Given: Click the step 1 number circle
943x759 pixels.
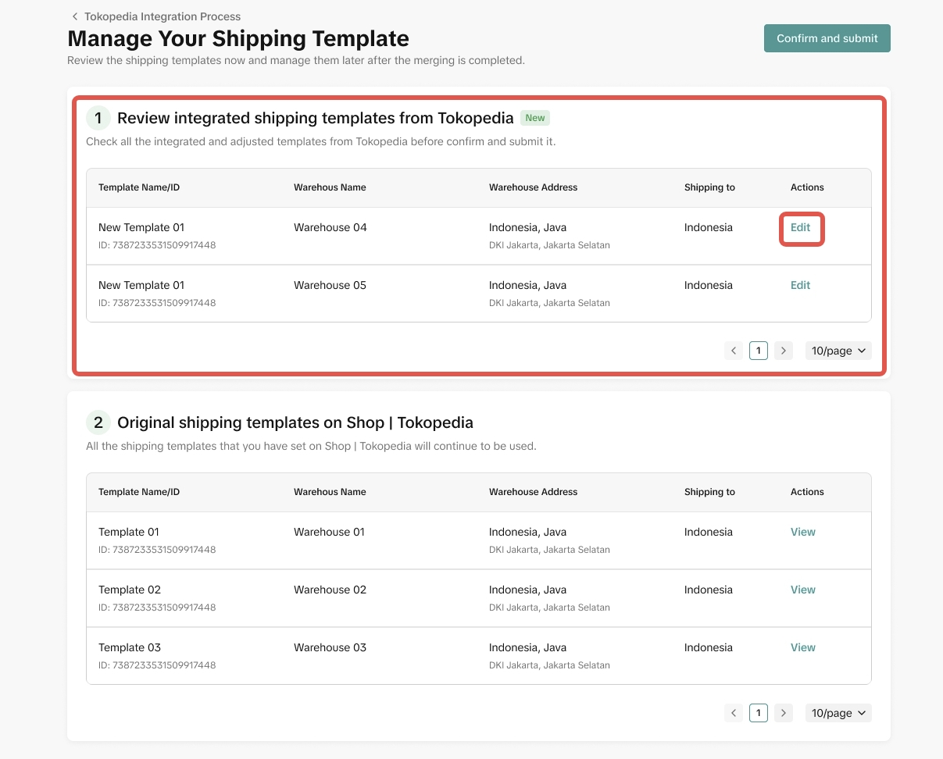Looking at the screenshot, I should click(98, 118).
